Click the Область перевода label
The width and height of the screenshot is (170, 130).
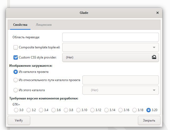26,37
